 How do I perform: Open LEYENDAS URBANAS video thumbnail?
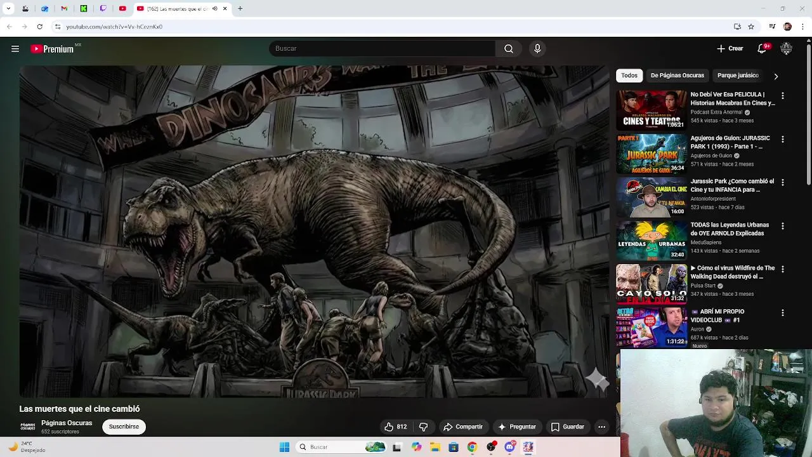click(652, 240)
